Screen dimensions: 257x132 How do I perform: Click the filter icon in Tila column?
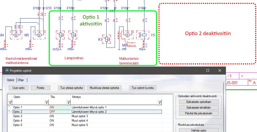[x=68, y=102]
